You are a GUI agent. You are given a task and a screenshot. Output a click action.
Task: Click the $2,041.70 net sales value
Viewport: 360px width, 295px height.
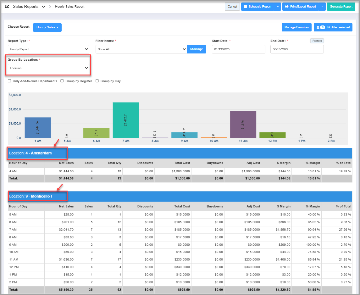point(66,230)
